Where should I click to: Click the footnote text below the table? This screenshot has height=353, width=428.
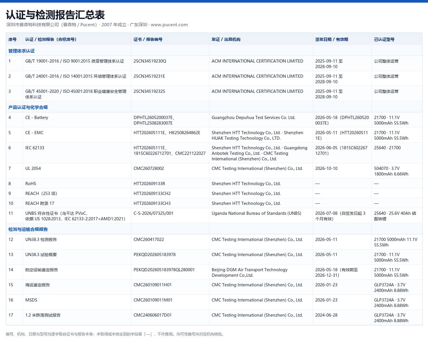pos(116,334)
